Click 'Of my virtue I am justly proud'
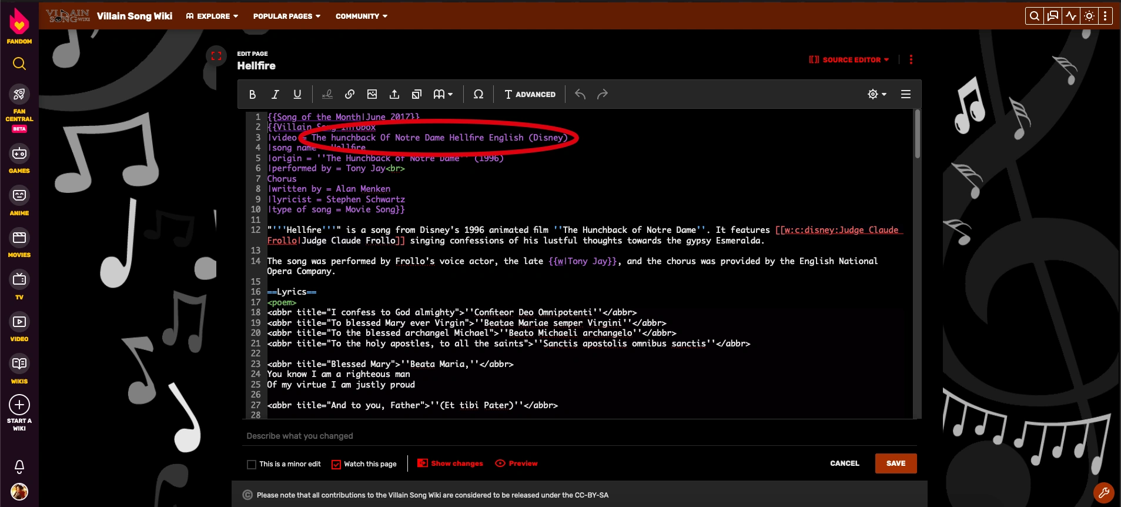The width and height of the screenshot is (1121, 507). coord(341,385)
